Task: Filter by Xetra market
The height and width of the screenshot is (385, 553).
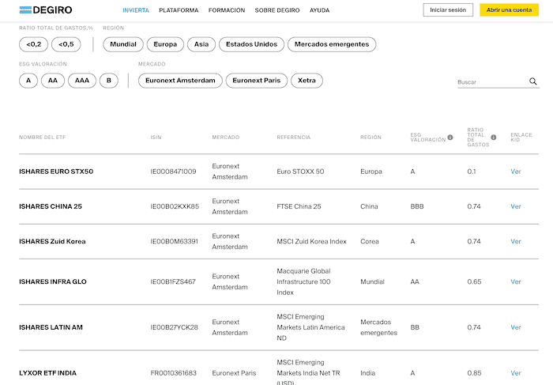Action: (x=307, y=81)
